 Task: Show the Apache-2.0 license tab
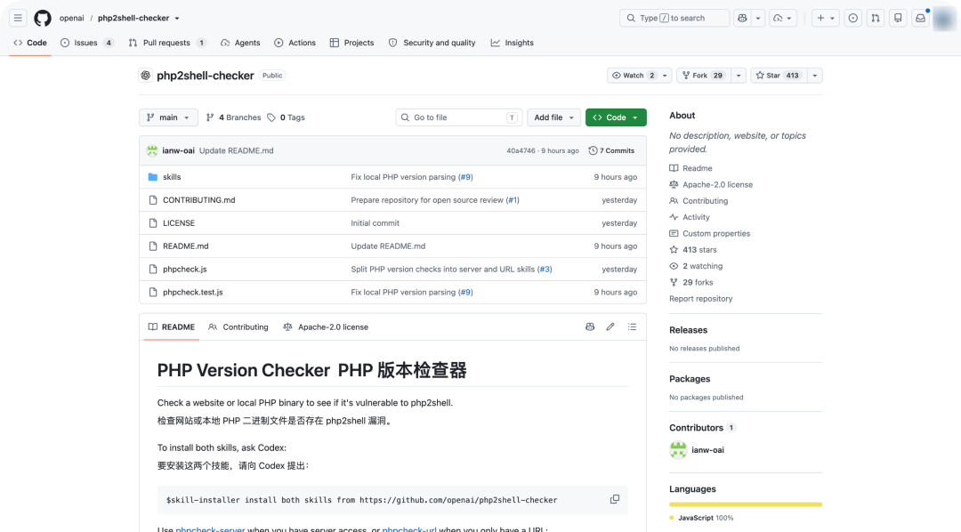click(326, 327)
